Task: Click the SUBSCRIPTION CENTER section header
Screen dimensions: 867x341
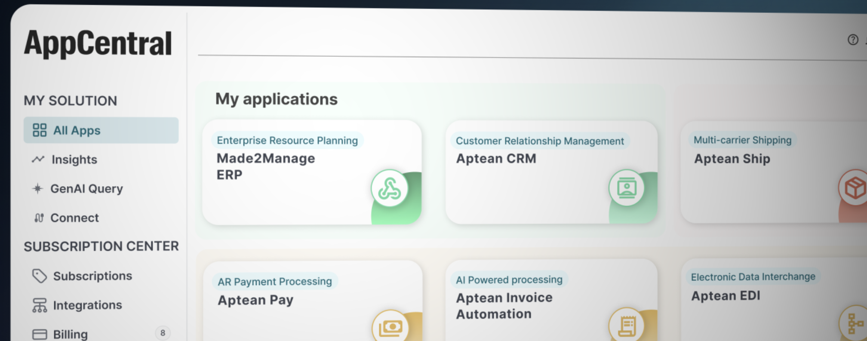Action: 101,246
